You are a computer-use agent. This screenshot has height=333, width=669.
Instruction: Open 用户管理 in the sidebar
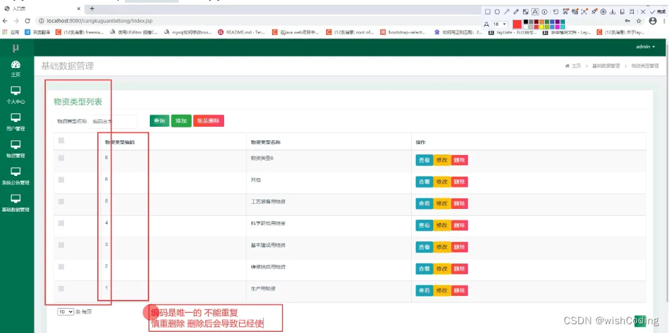pyautogui.click(x=16, y=122)
